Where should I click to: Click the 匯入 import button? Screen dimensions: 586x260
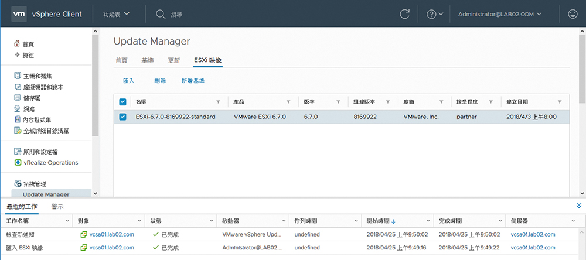coord(128,81)
